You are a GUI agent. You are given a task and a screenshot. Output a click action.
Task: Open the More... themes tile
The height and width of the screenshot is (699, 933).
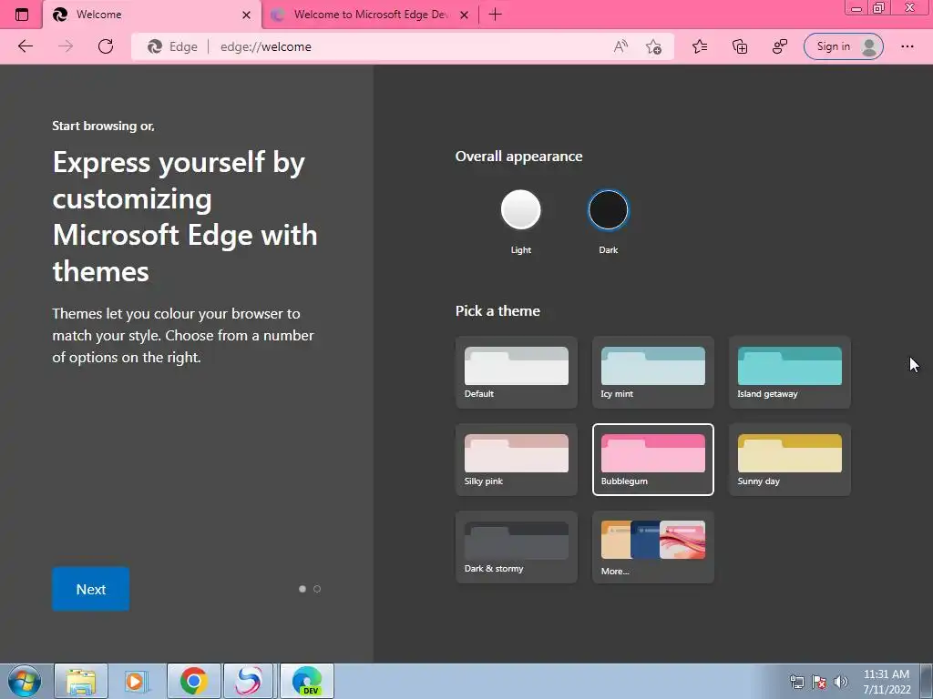[x=652, y=547]
